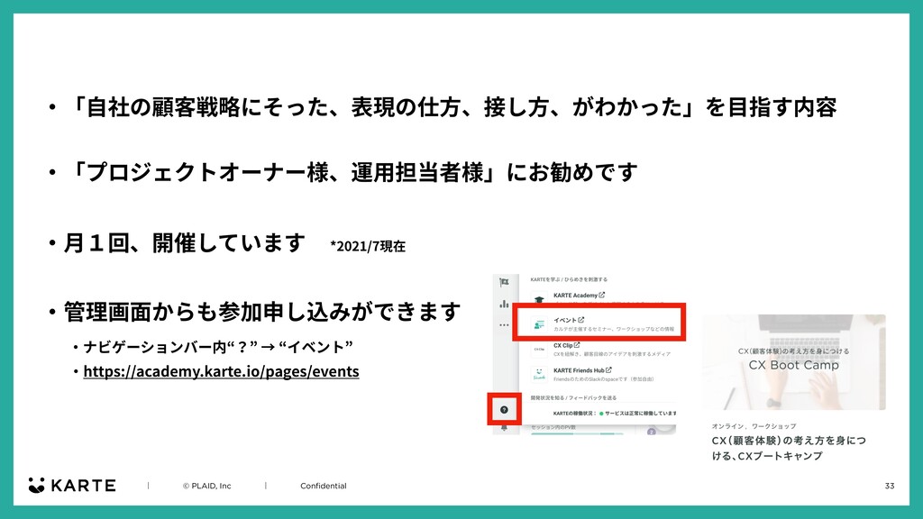The height and width of the screenshot is (519, 923).
Task: Click the KARTEの稼働状況 status text
Action: 574,413
